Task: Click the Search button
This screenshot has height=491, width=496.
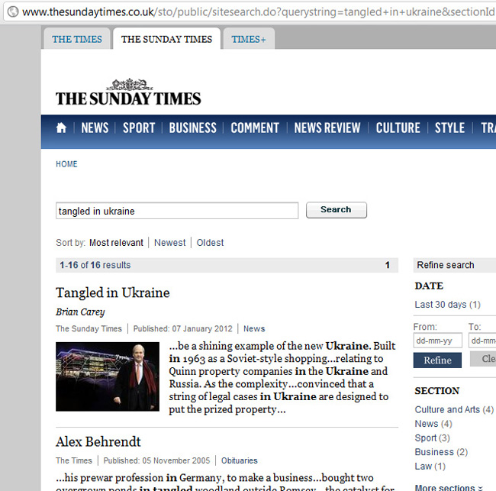Action: pos(337,210)
